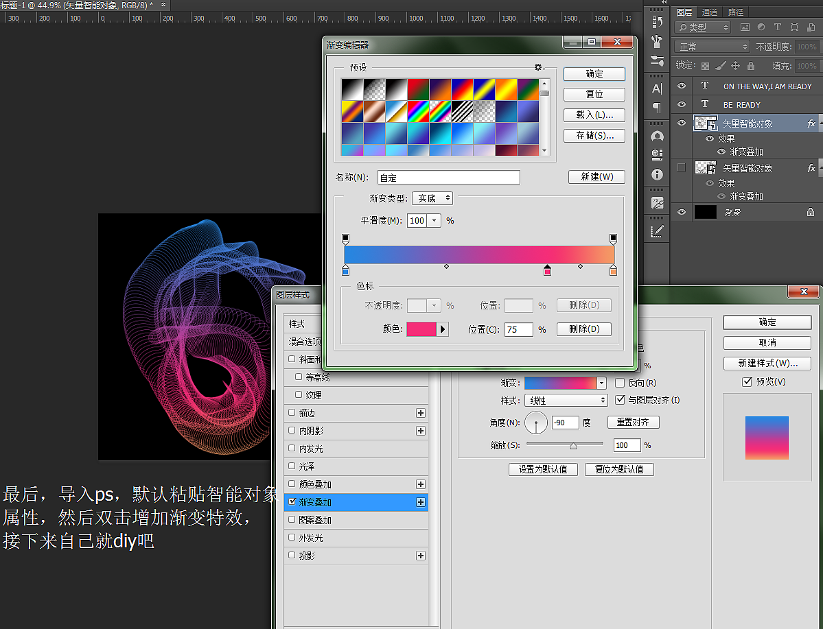Click the 存储(S)... button
Viewport: 823px width, 629px height.
[x=594, y=135]
